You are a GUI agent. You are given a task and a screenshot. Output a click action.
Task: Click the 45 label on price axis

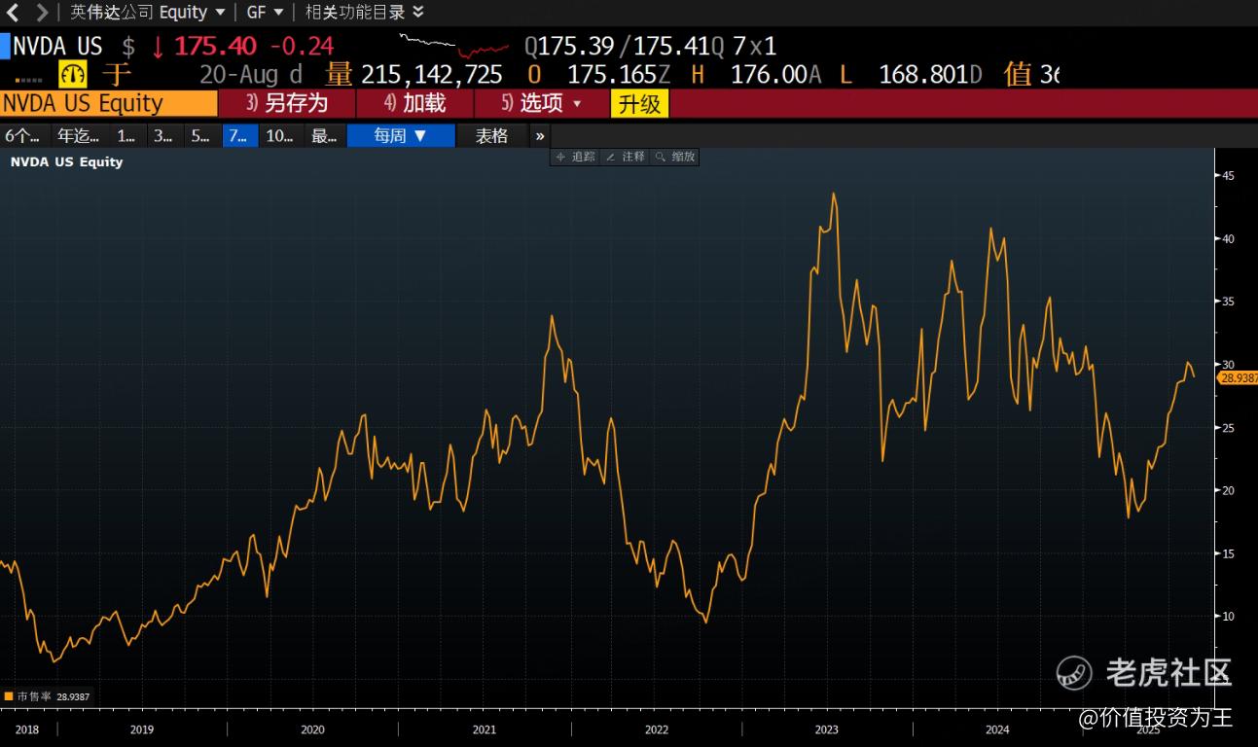click(1228, 176)
